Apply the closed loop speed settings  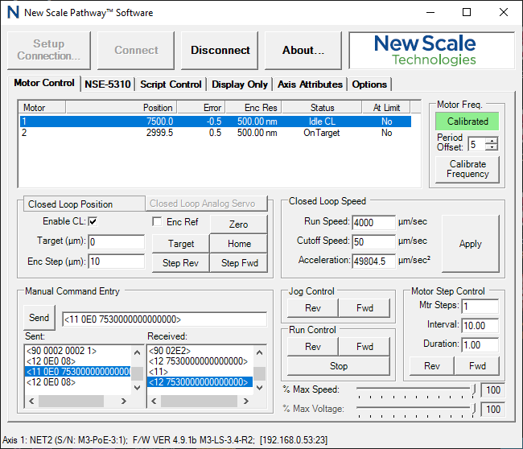[470, 244]
